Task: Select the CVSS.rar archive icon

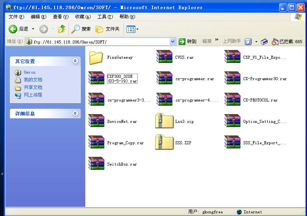Action: point(164,57)
